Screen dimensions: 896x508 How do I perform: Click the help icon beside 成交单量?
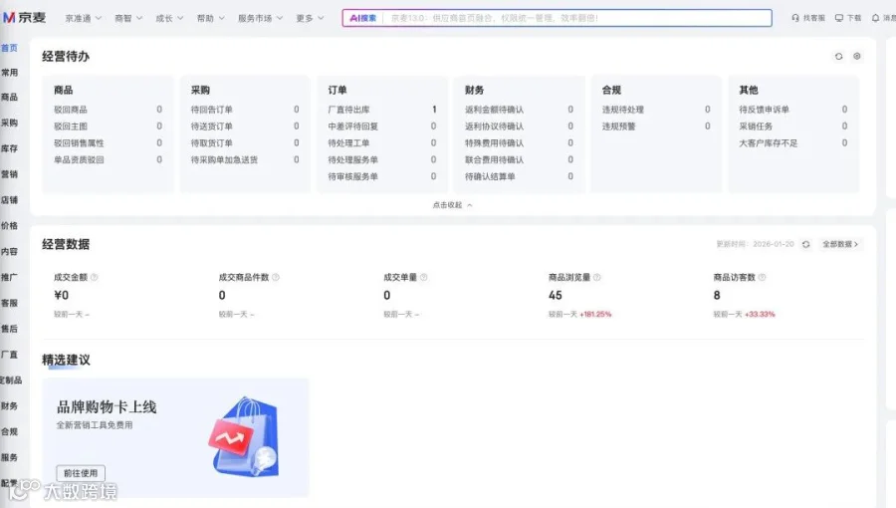423,277
